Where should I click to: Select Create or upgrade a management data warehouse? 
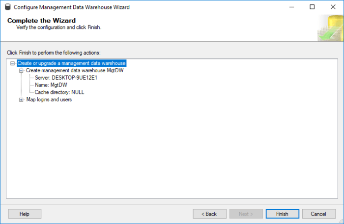pyautogui.click(x=72, y=63)
